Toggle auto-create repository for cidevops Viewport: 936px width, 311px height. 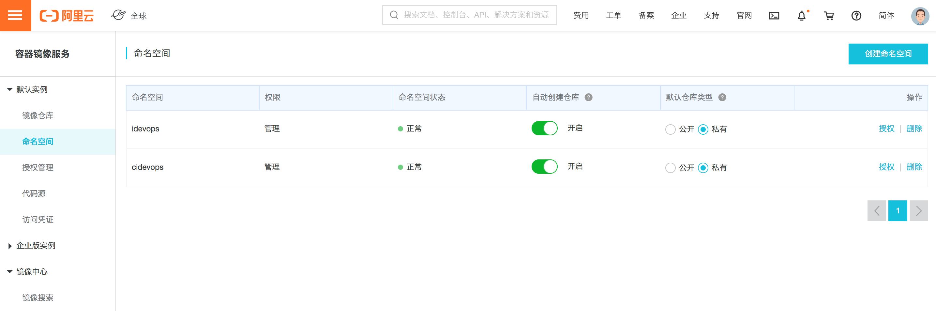(x=544, y=167)
